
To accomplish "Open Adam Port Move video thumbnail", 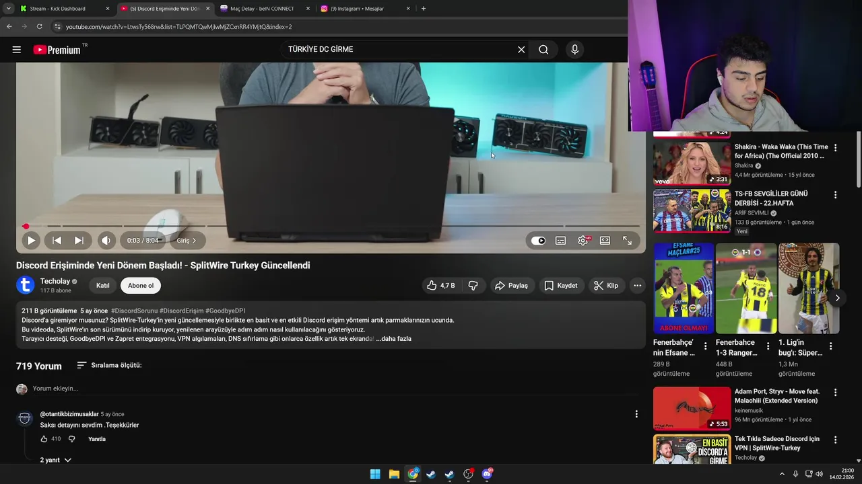I will point(692,408).
